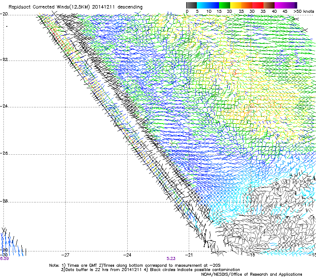Click the red 30-35 knots legend swatch
This screenshot has width=316, height=277.
coord(258,5)
